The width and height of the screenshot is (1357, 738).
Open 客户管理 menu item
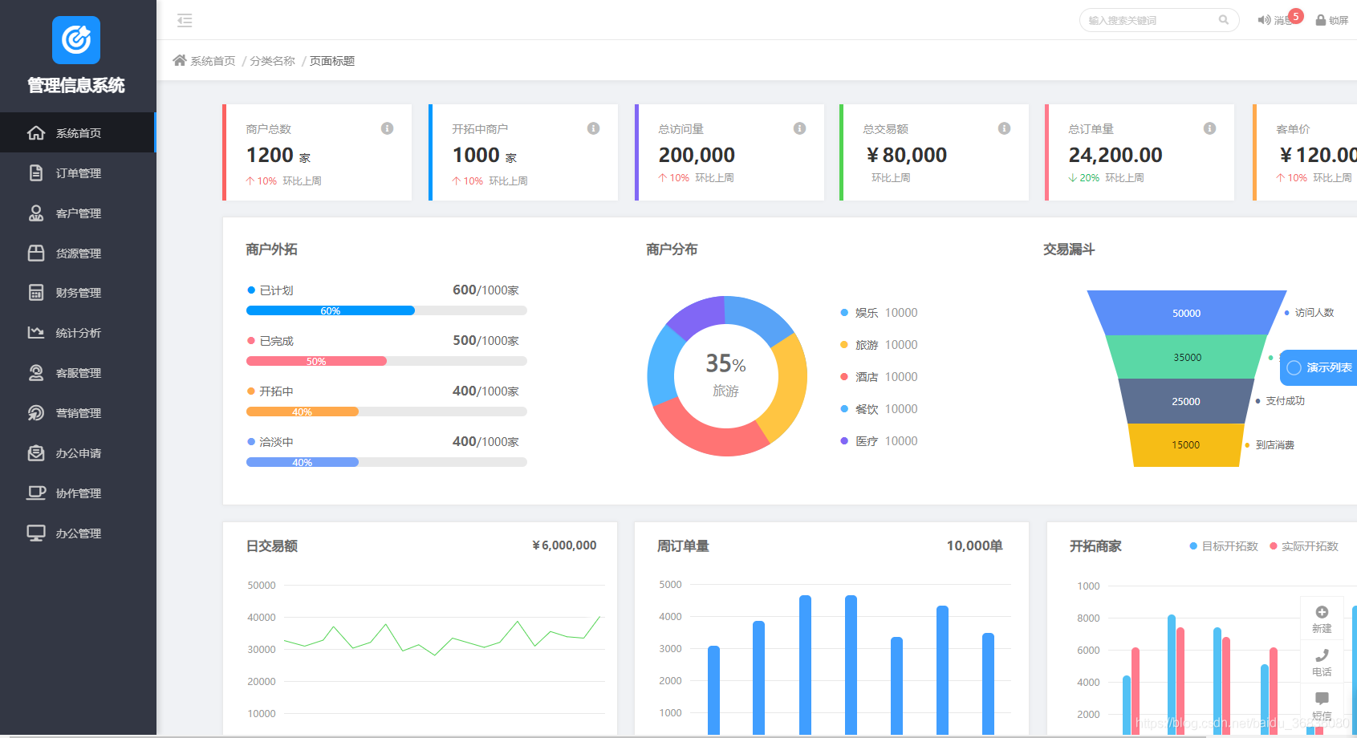(x=78, y=213)
